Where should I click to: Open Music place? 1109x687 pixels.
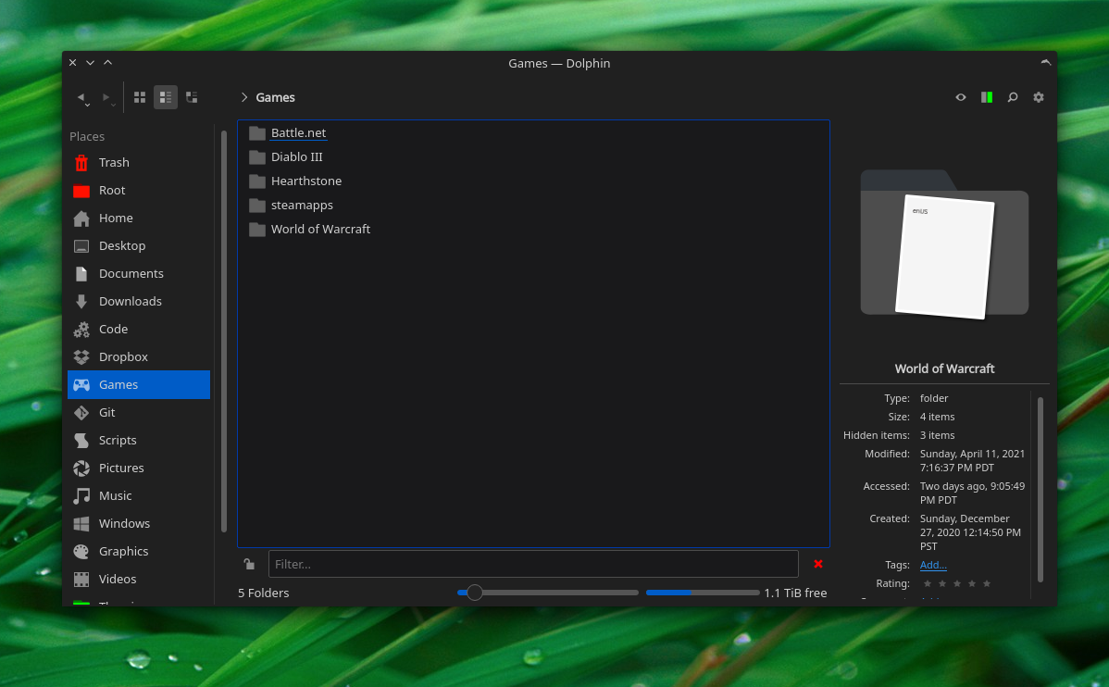(139, 495)
